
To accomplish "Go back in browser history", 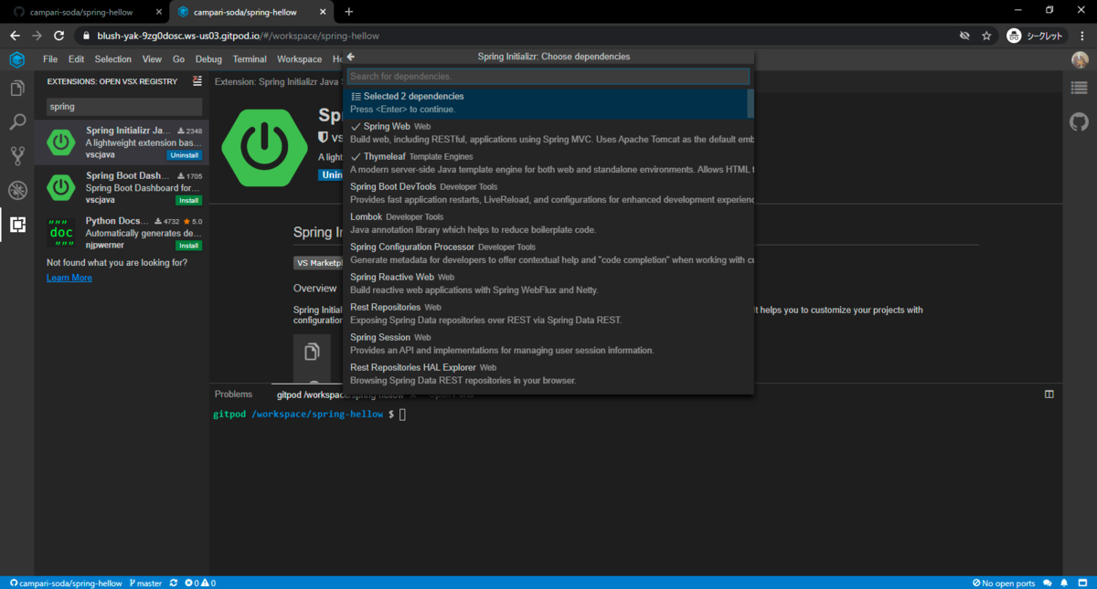I will coord(15,36).
